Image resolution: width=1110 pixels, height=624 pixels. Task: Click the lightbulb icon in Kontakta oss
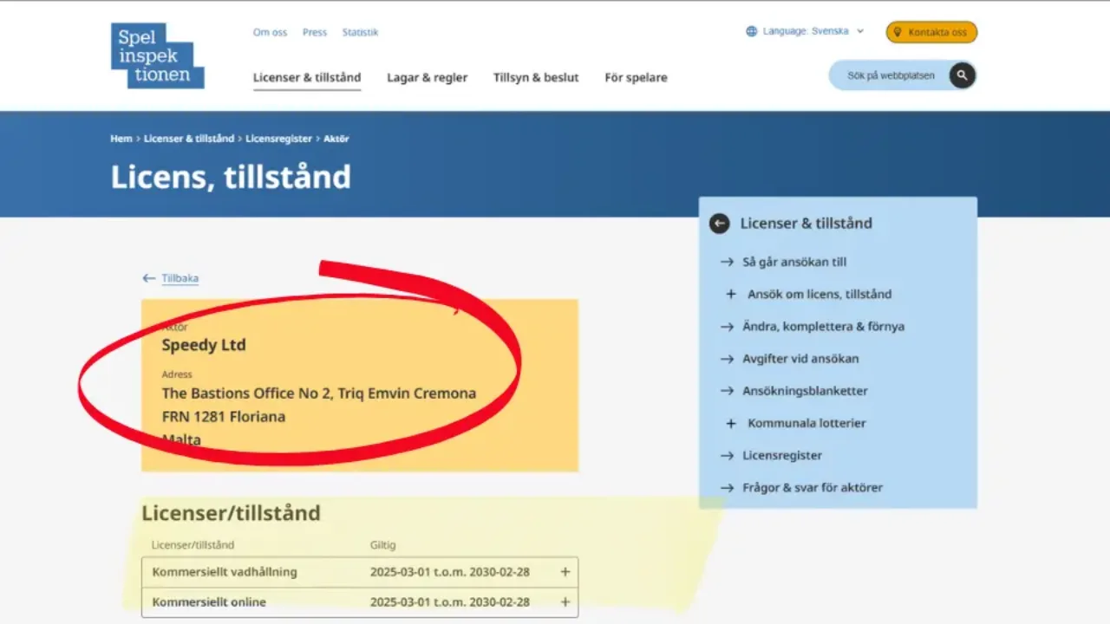pos(898,32)
